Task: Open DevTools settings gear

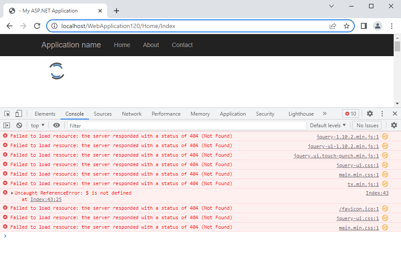Action: pos(370,114)
